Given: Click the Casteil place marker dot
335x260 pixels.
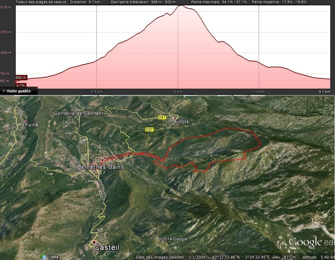Looking at the screenshot, I should (x=94, y=242).
